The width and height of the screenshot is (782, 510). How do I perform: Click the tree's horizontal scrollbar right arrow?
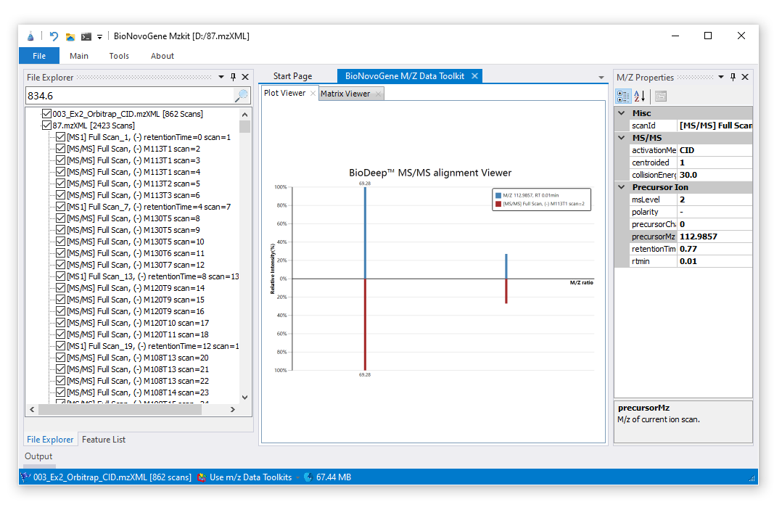click(x=232, y=409)
